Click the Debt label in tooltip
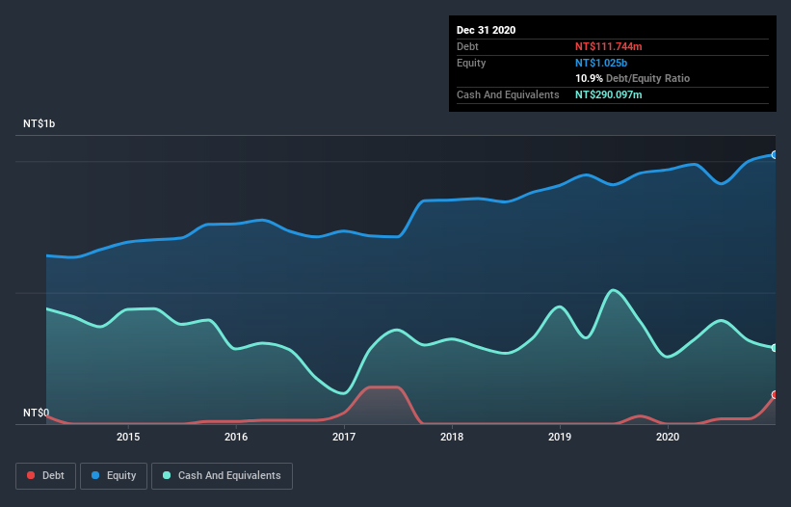 [x=467, y=46]
